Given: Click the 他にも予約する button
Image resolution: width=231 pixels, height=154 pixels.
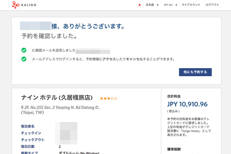Looking at the screenshot, I should 195,72.
